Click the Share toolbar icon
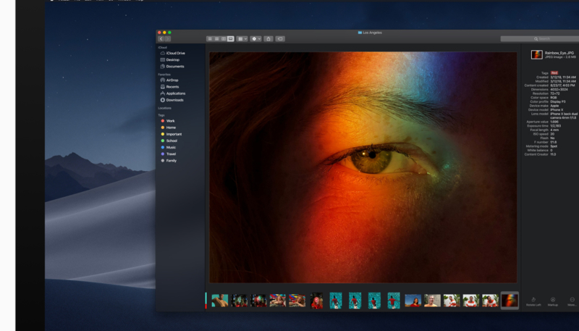Screen dimensions: 579x331 [269, 38]
